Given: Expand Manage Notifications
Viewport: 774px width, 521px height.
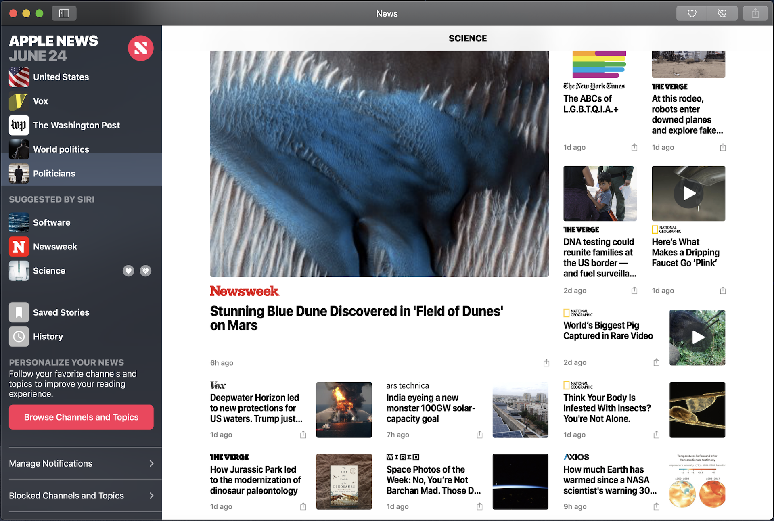Looking at the screenshot, I should [x=81, y=463].
